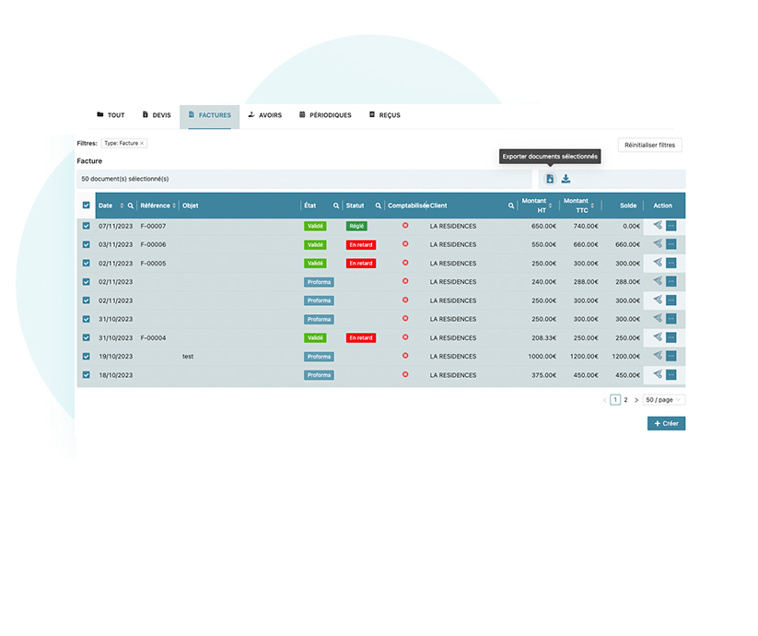Click the Réinitialiser filtres button
This screenshot has height=636, width=758.
(x=649, y=145)
